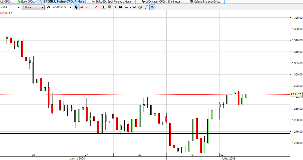Screen dimensions: 303x160
Task: Switch to the Euro CFDs tab
Action: 25,2
